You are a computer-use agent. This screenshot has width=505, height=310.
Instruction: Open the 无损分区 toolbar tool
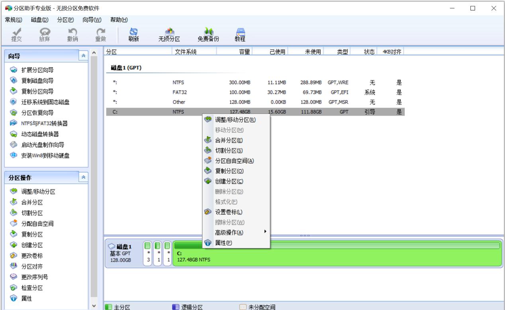click(169, 35)
